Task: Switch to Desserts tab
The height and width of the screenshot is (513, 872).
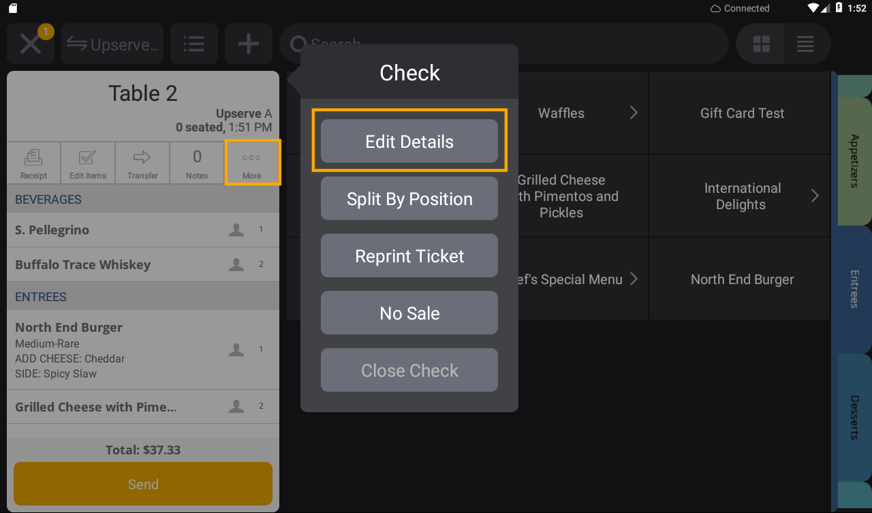Action: click(854, 417)
